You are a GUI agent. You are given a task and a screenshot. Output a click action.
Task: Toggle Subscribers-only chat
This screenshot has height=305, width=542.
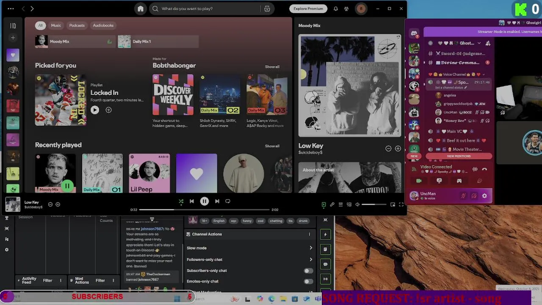click(308, 271)
